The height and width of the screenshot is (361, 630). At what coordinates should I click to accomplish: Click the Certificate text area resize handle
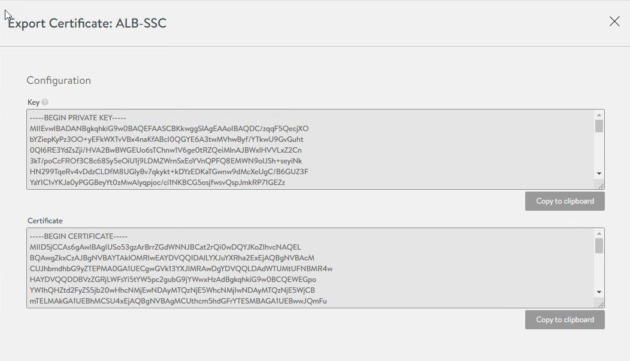(x=601, y=304)
